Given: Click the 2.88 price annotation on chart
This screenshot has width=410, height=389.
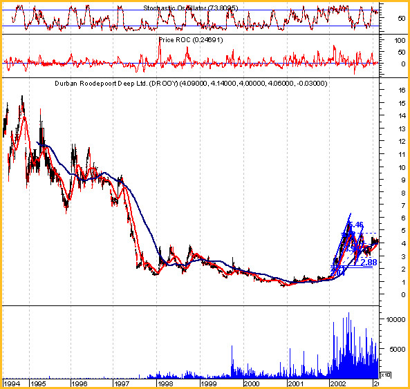Looking at the screenshot, I should pos(369,263).
